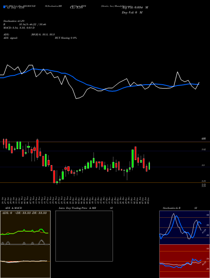This screenshot has width=210, height=278.
Task: Select the '(MGR) 6, 33.3, 33.3' ADX values
Action: coord(43,35)
